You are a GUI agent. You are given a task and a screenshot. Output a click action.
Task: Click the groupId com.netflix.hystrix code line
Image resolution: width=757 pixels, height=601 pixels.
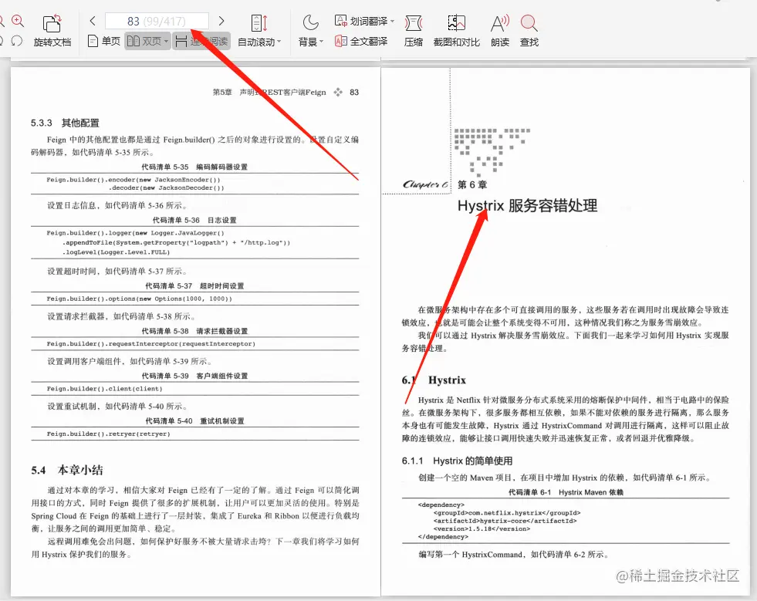pos(507,513)
